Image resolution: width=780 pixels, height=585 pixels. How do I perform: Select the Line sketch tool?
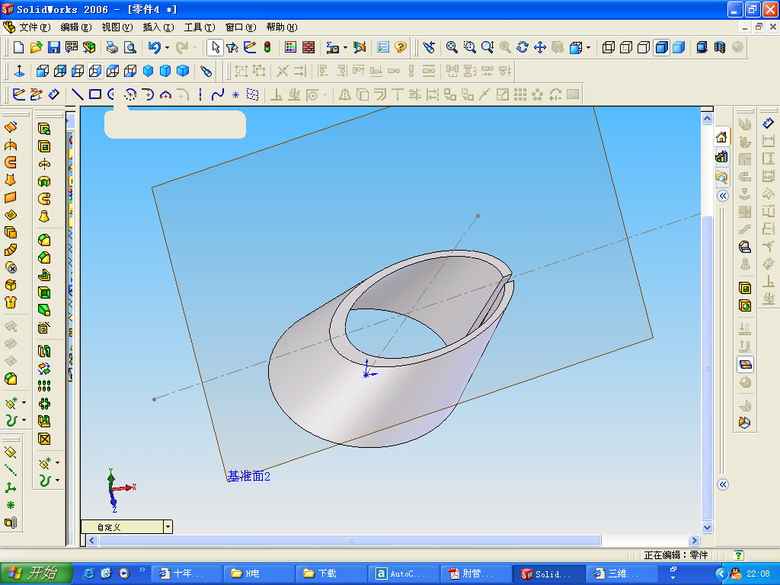tap(77, 94)
